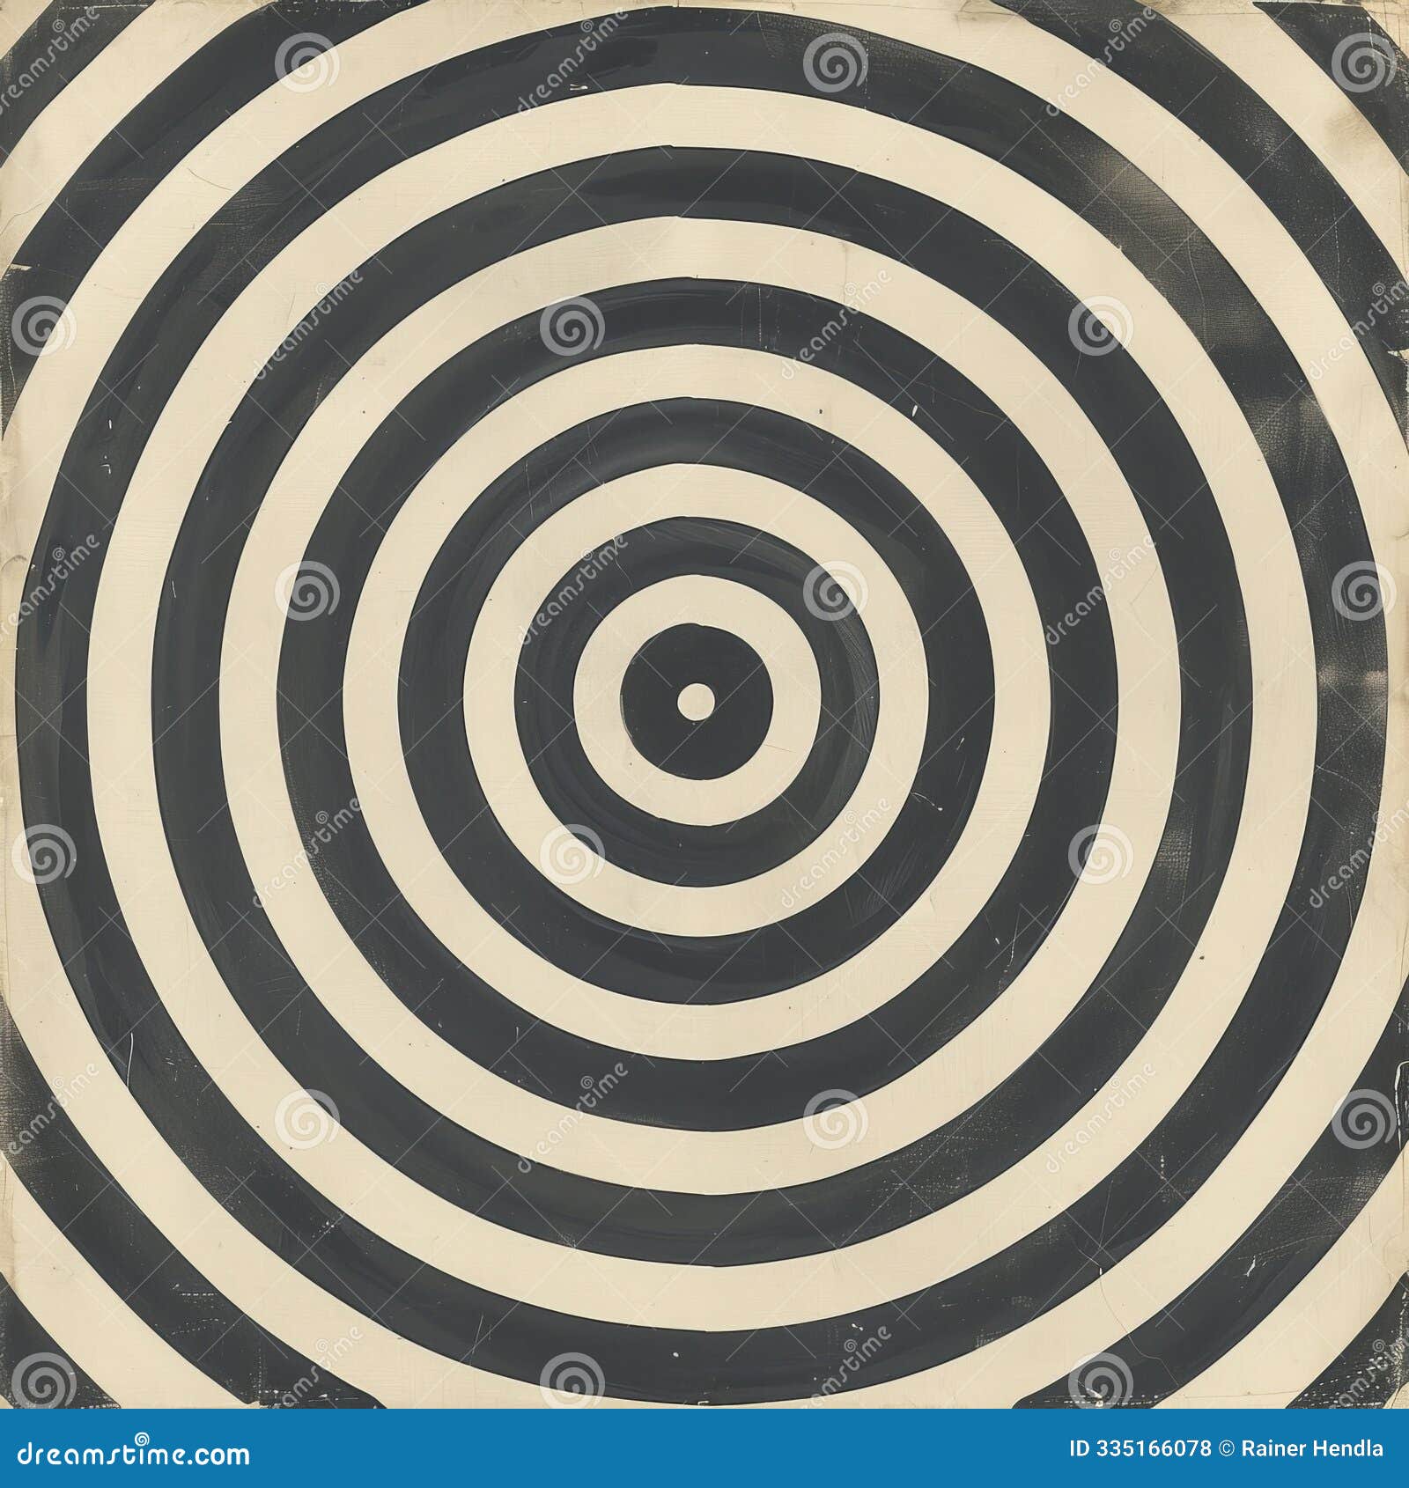Click the top edge border of the image
1409x1488 pixels.
click(x=704, y=4)
